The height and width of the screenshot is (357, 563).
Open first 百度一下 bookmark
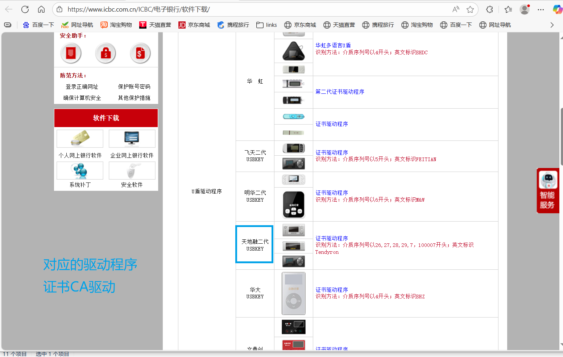coord(38,25)
